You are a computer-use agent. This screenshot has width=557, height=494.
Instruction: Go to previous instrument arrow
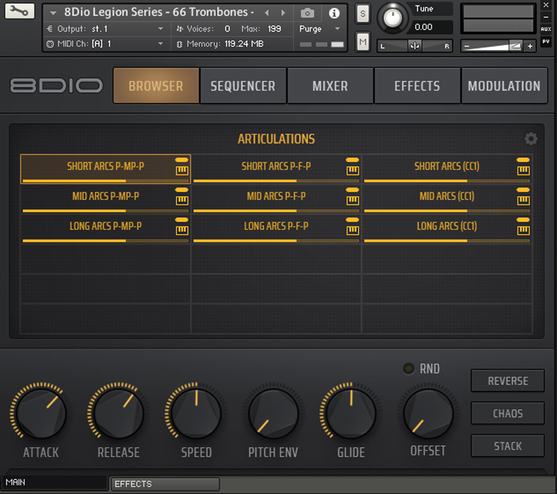click(267, 13)
